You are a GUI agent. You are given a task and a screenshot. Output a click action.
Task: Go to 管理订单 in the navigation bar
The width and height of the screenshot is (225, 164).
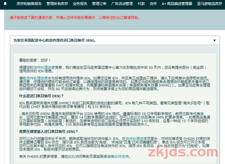tap(99, 4)
